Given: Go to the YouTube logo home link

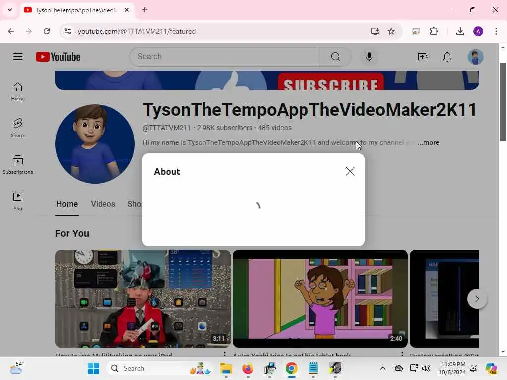Looking at the screenshot, I should [x=58, y=57].
